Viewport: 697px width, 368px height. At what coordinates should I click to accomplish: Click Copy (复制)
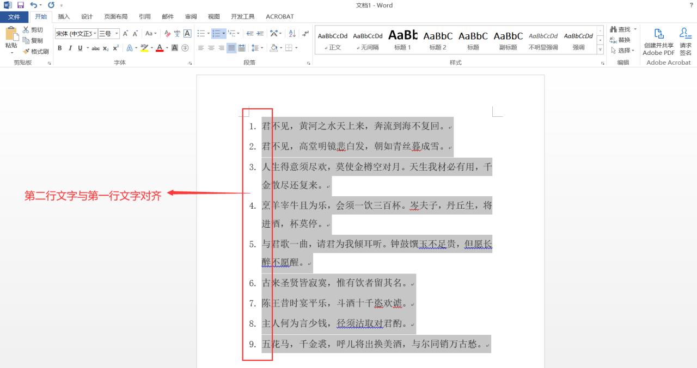[33, 41]
